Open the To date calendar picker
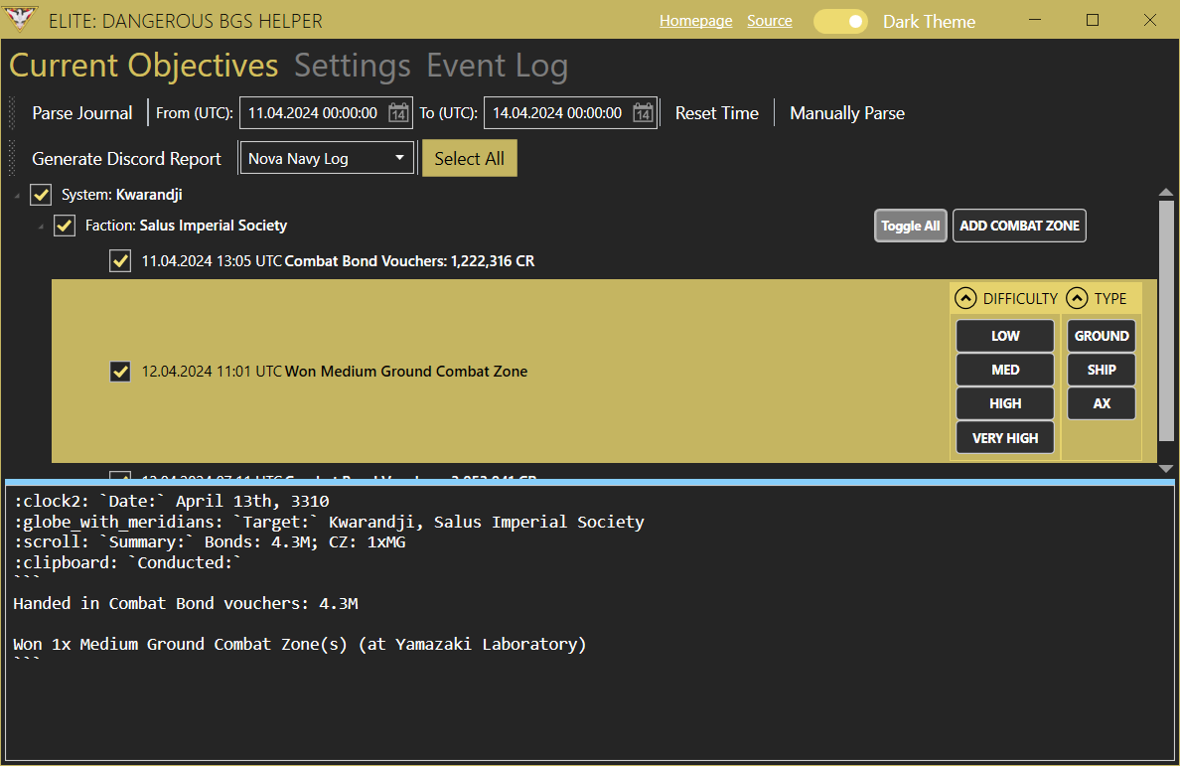This screenshot has height=766, width=1180. pyautogui.click(x=643, y=113)
